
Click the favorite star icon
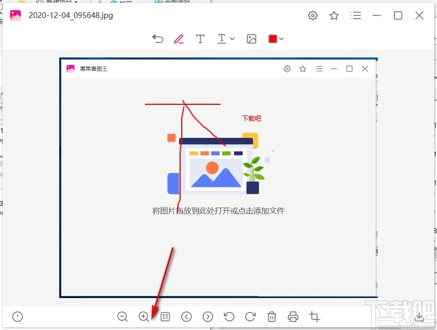pyautogui.click(x=334, y=15)
